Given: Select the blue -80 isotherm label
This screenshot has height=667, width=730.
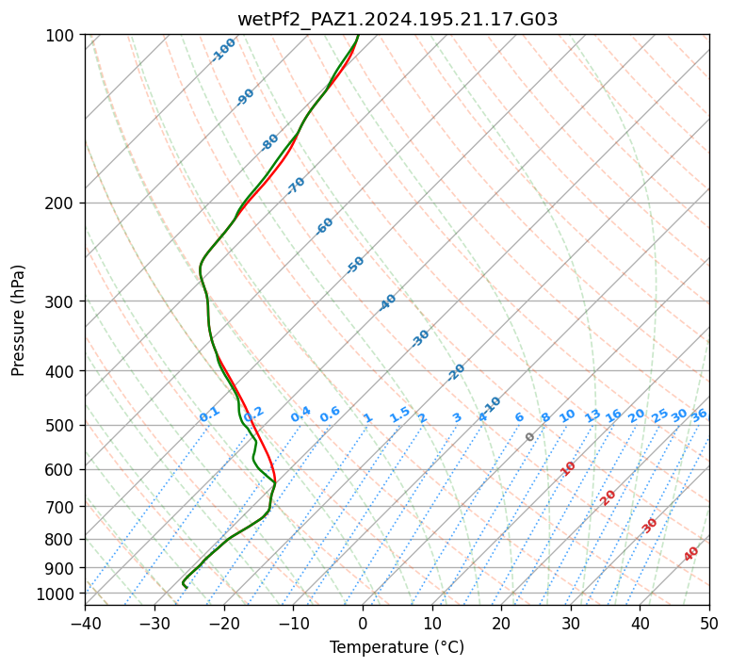Looking at the screenshot, I should (x=268, y=142).
